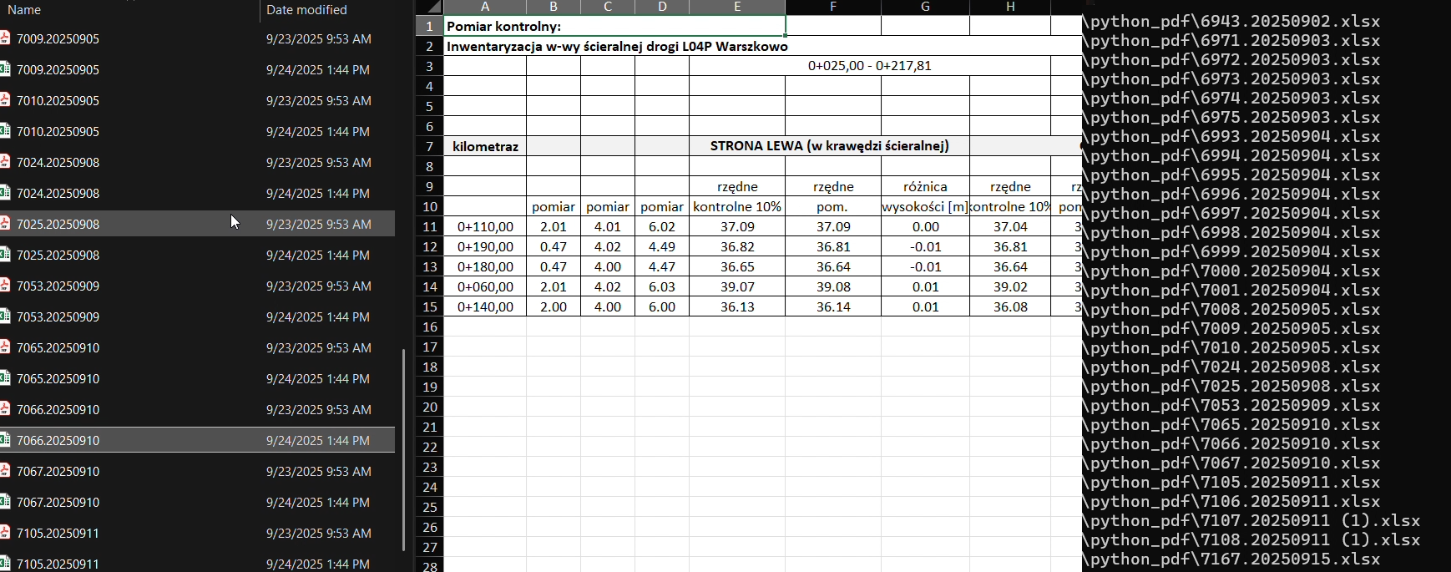Click the 'różnica' header cell
Image resolution: width=1451 pixels, height=572 pixels.
[x=925, y=186]
